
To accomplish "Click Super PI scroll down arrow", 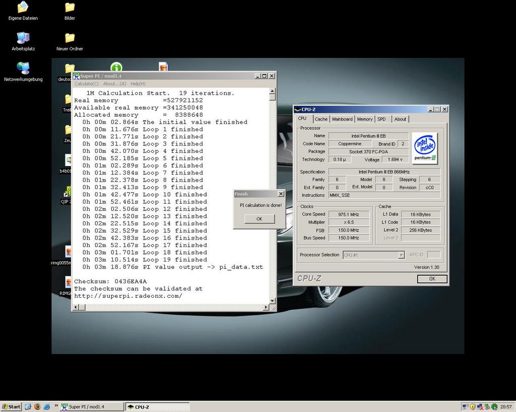I will point(272,301).
